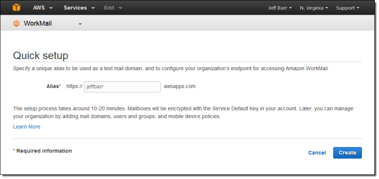The width and height of the screenshot is (379, 179).
Task: Click the Required information note
Action: [x=42, y=151]
